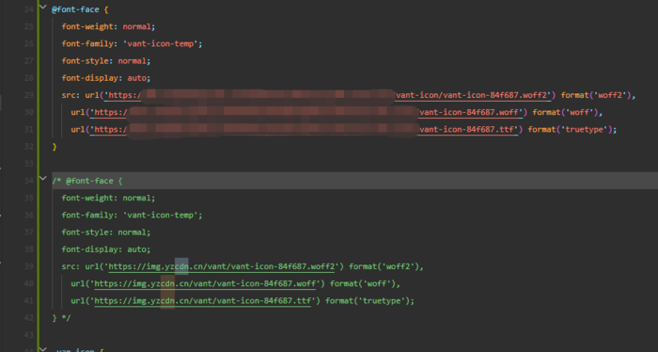This screenshot has width=658, height=352.
Task: Click line number 43 in the gutter
Action: pyautogui.click(x=28, y=335)
